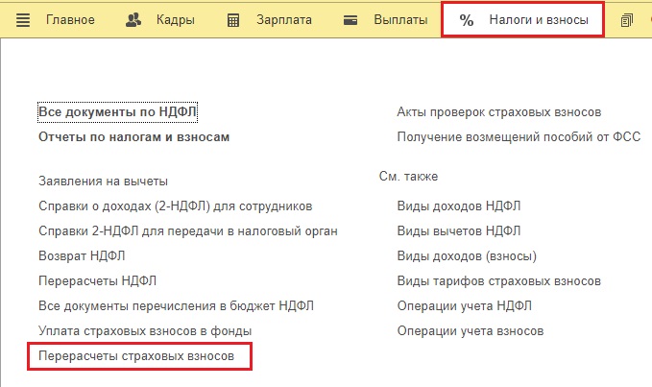Click the Выплаты wallet icon
652x387 pixels.
(x=350, y=20)
